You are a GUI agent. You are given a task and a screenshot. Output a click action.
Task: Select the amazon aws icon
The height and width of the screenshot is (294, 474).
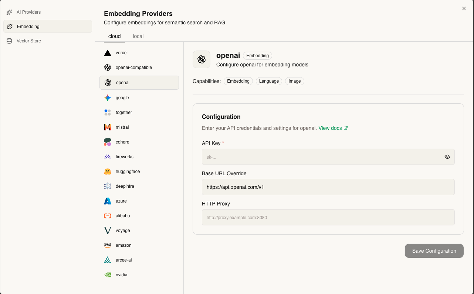point(108,245)
